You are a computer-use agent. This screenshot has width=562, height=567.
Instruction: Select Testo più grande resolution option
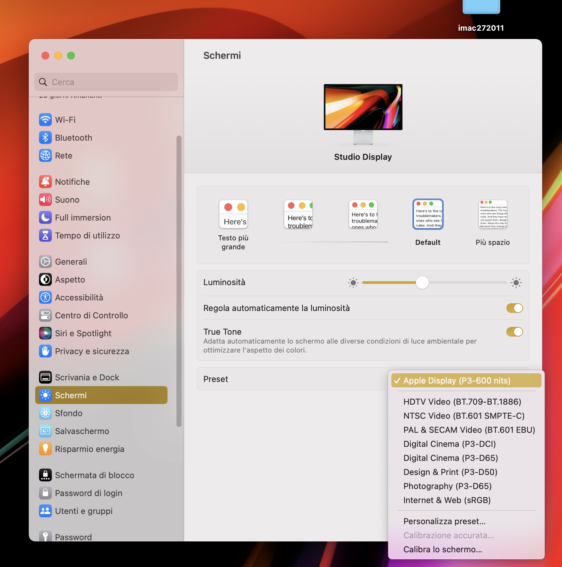pyautogui.click(x=233, y=214)
